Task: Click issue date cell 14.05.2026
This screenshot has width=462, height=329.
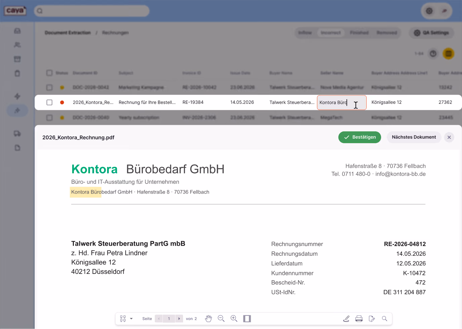Action: (x=242, y=102)
